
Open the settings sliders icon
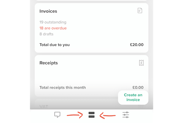126,115
